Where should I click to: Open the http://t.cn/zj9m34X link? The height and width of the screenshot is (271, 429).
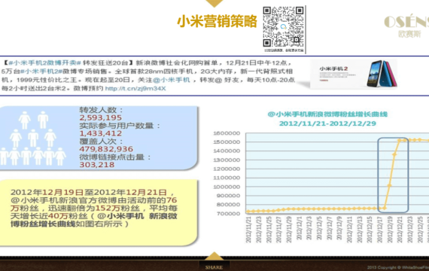135,88
